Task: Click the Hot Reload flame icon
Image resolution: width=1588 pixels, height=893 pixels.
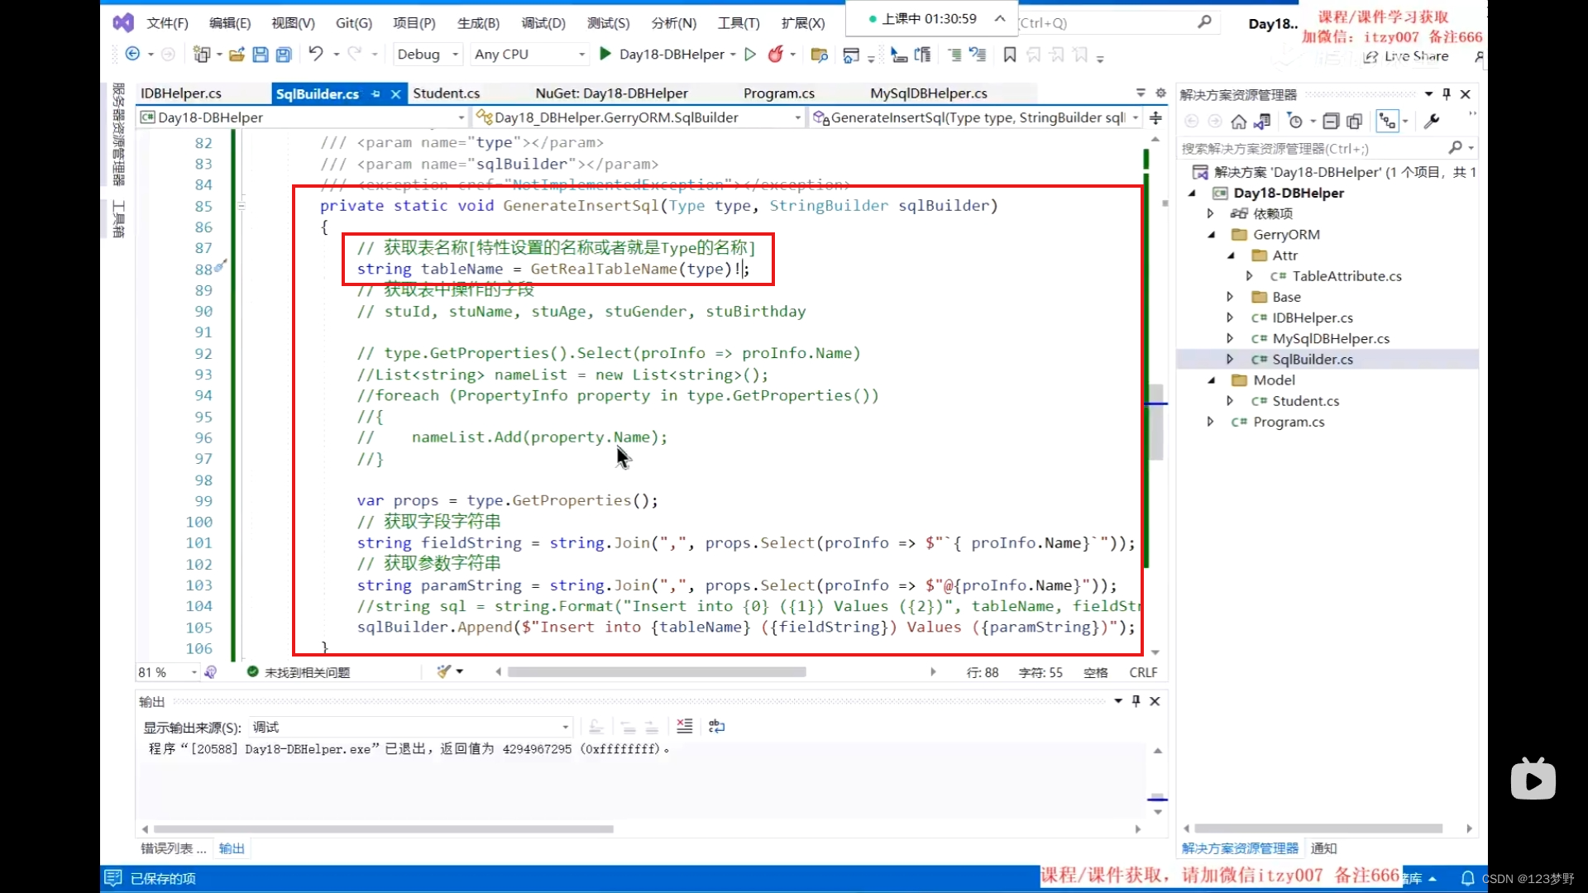Action: [775, 55]
